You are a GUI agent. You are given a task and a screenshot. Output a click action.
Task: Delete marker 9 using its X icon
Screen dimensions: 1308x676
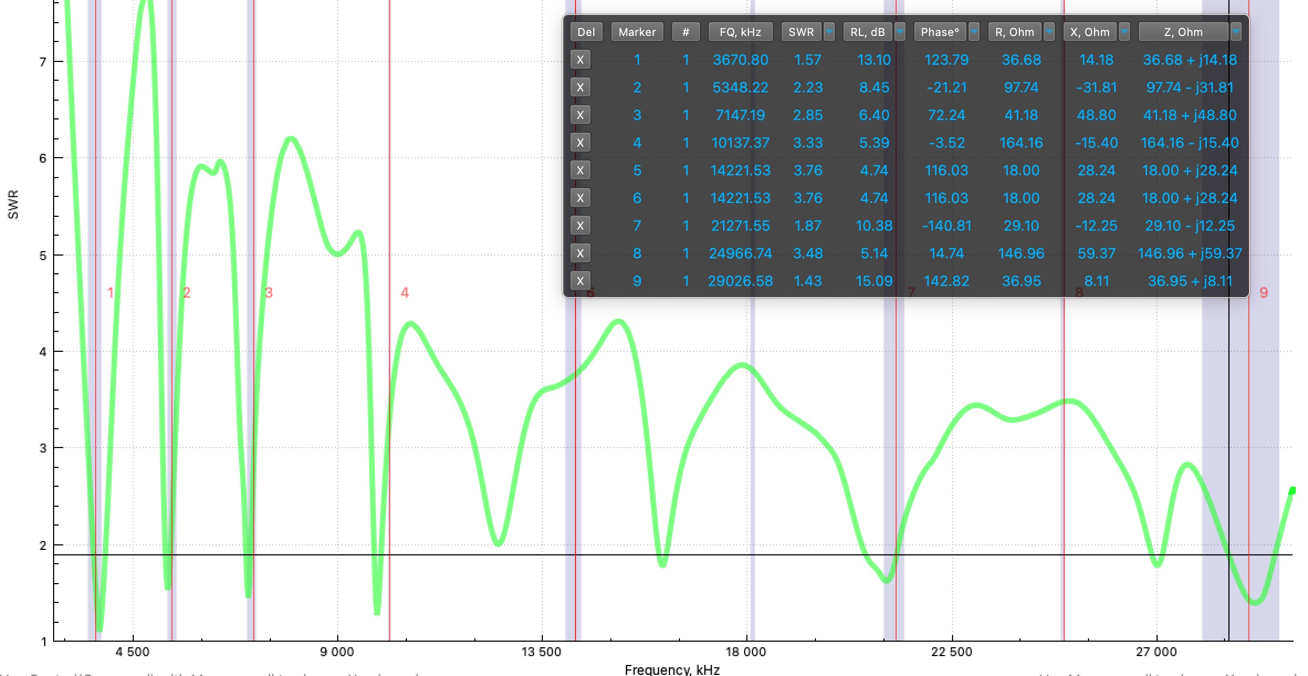(x=581, y=280)
